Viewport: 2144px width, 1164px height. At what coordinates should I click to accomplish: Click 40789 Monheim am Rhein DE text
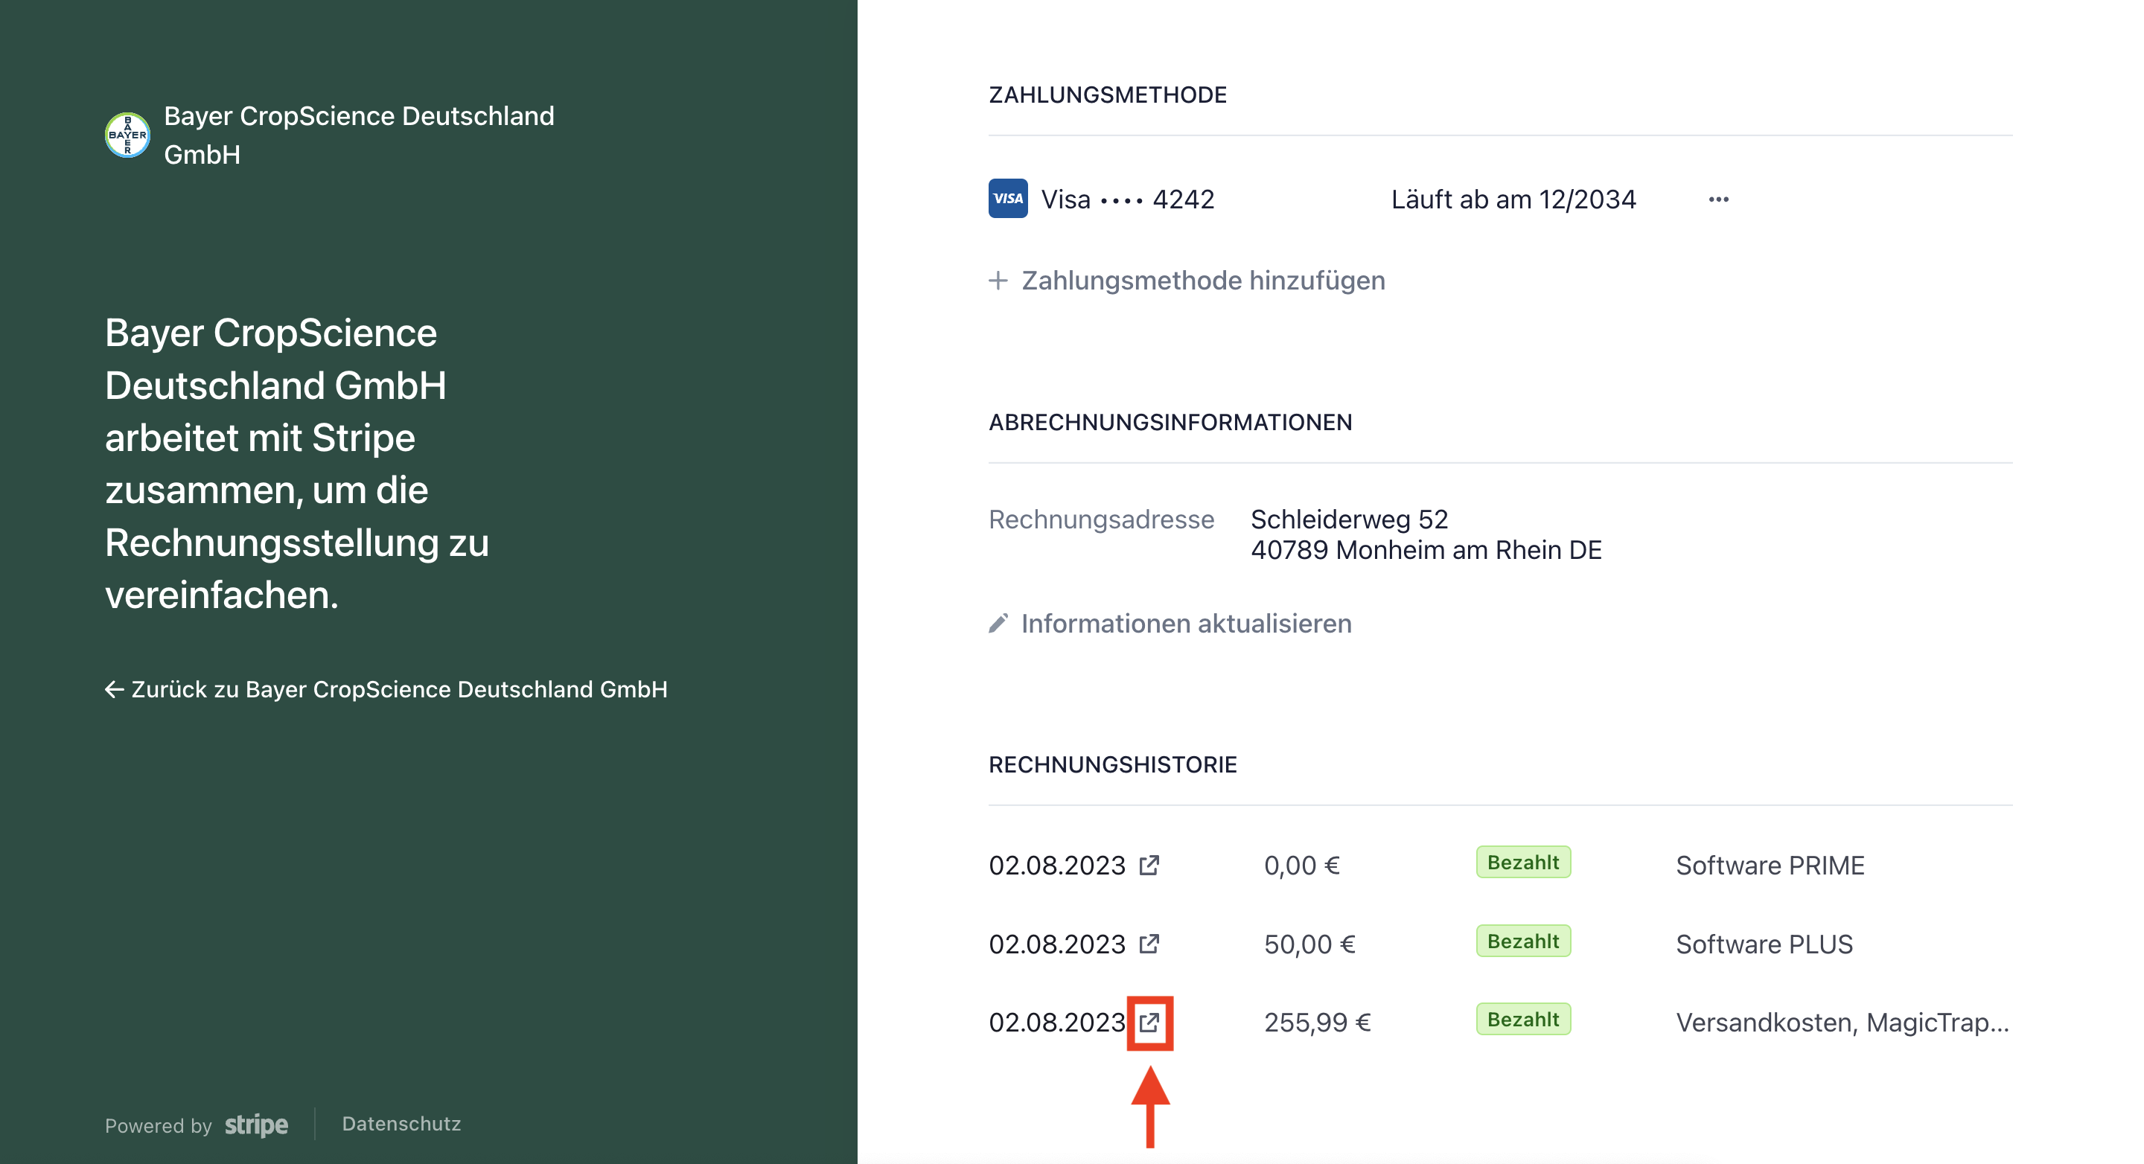tap(1426, 550)
